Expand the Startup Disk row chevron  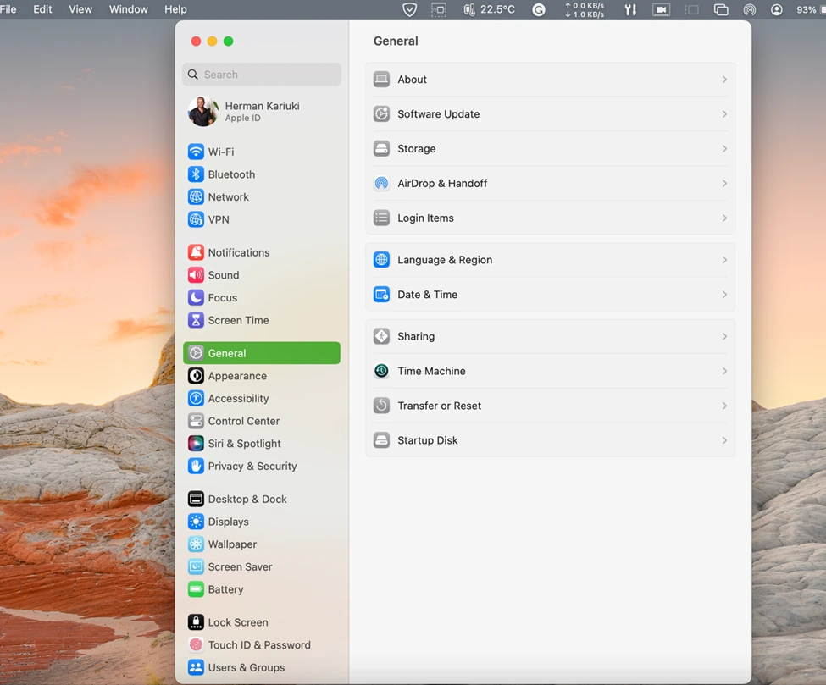point(724,440)
